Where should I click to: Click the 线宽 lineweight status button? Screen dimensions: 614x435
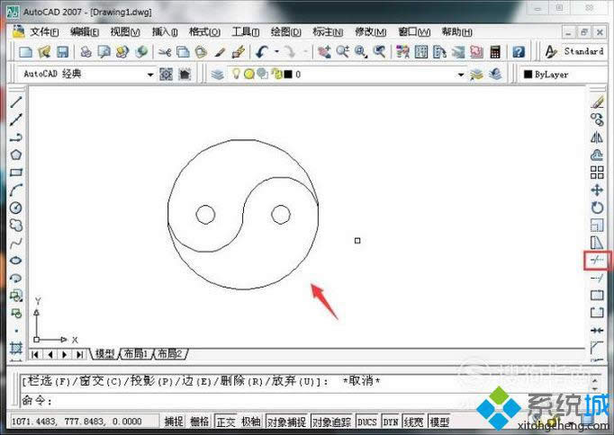(414, 422)
